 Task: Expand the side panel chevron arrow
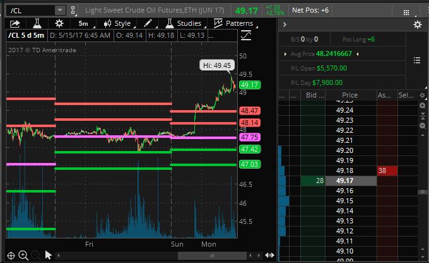pos(285,24)
